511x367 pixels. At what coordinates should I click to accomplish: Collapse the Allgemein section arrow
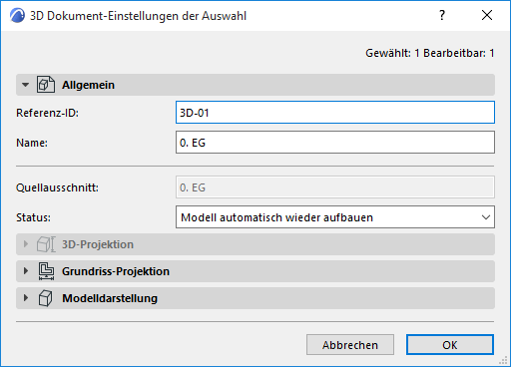(25, 85)
